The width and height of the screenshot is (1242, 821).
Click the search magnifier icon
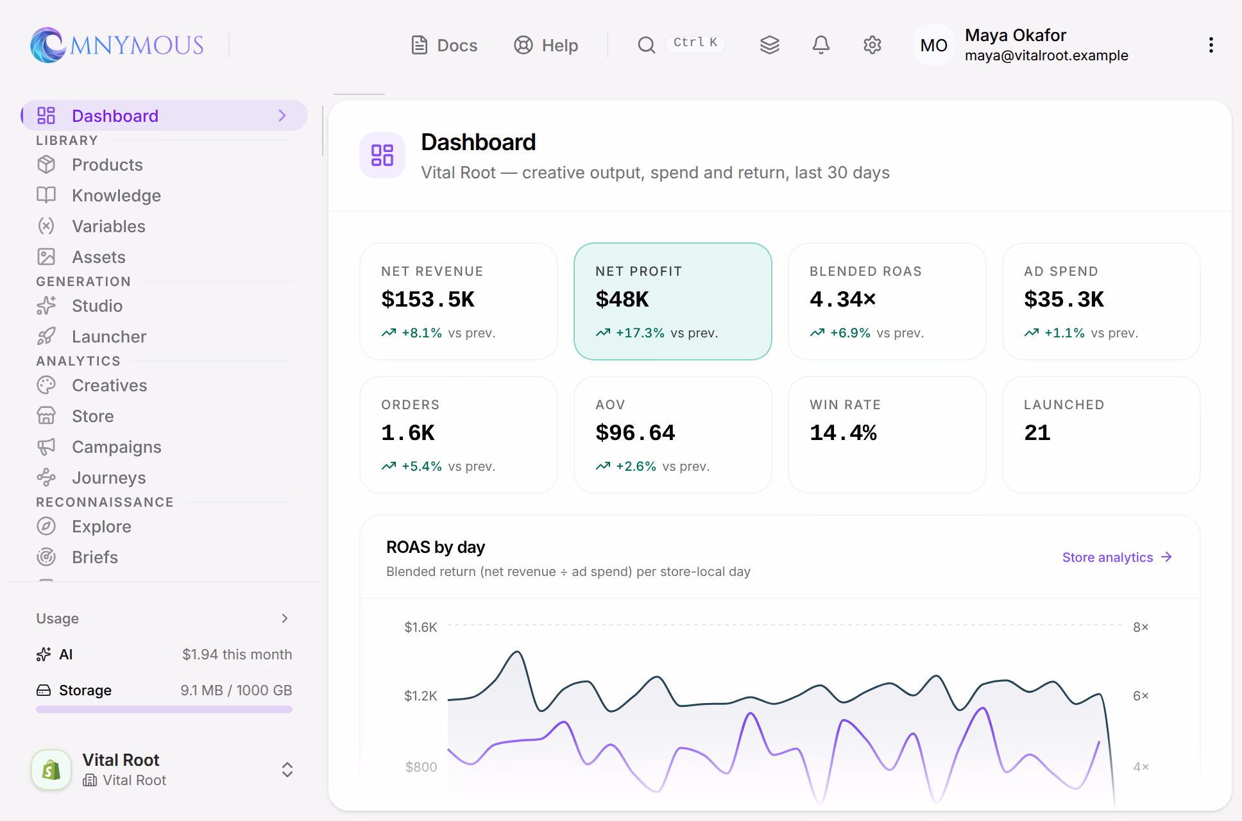coord(646,45)
